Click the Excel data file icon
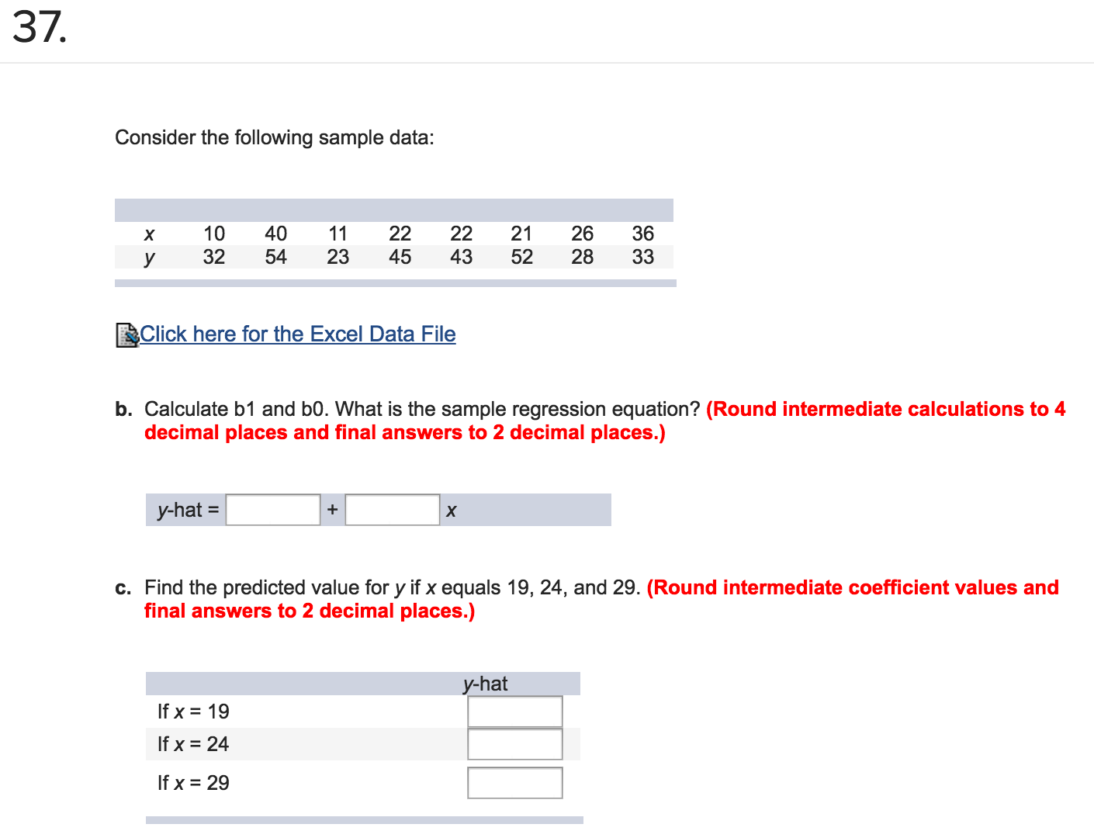1094x838 pixels. point(126,334)
